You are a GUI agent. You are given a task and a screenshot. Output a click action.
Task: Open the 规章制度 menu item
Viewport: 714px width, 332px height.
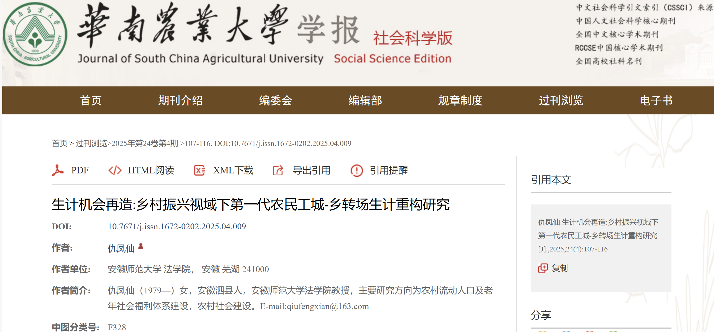(460, 100)
